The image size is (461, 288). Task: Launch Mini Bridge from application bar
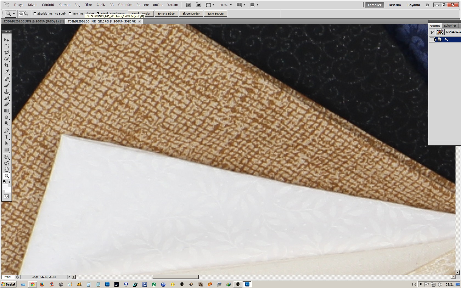click(x=198, y=5)
